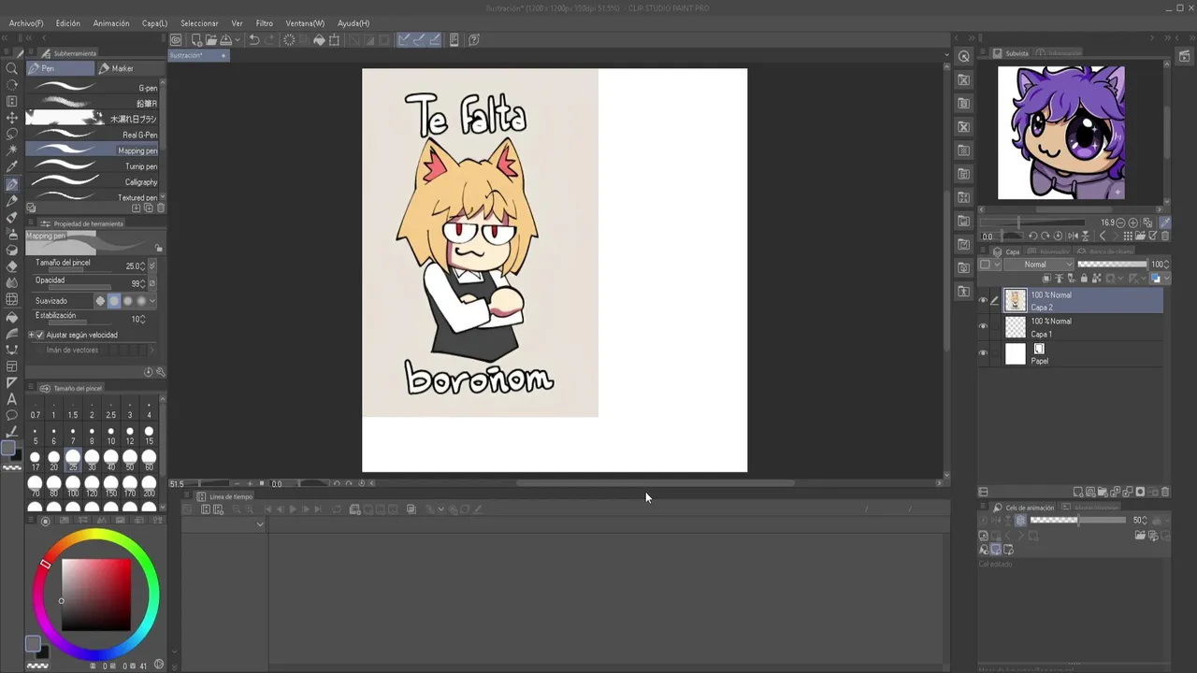Select the Auto select magic wand tool
Screen dimensions: 1197x673
pyautogui.click(x=11, y=150)
